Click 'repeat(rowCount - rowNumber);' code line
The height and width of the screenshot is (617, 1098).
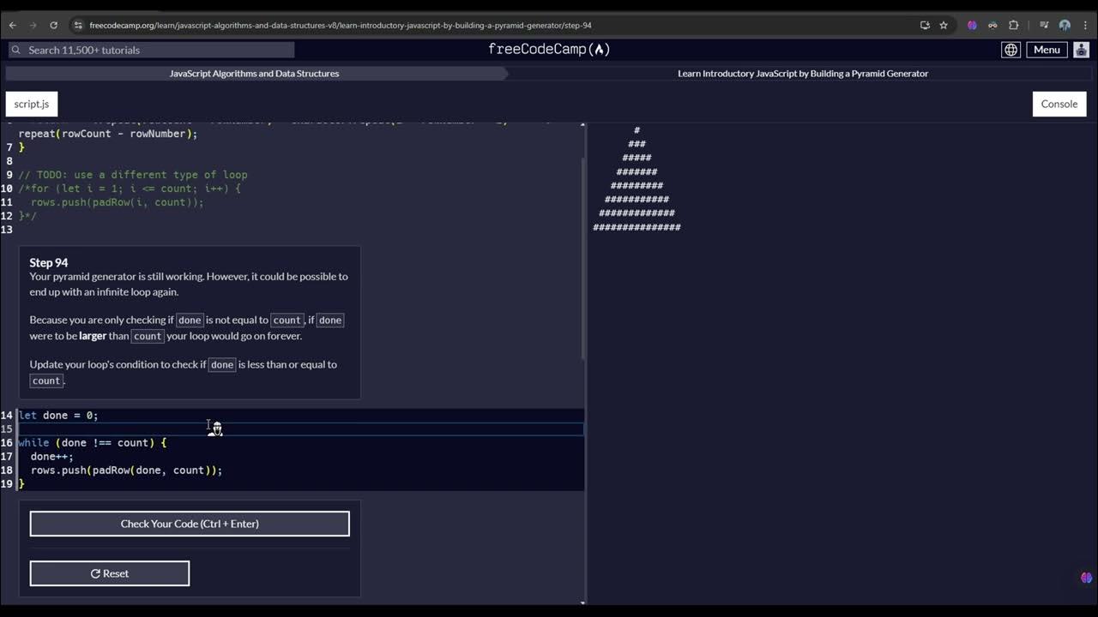point(108,134)
